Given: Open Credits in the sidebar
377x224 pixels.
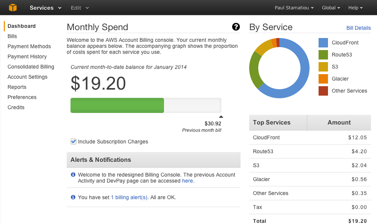Looking at the screenshot, I should click(16, 107).
